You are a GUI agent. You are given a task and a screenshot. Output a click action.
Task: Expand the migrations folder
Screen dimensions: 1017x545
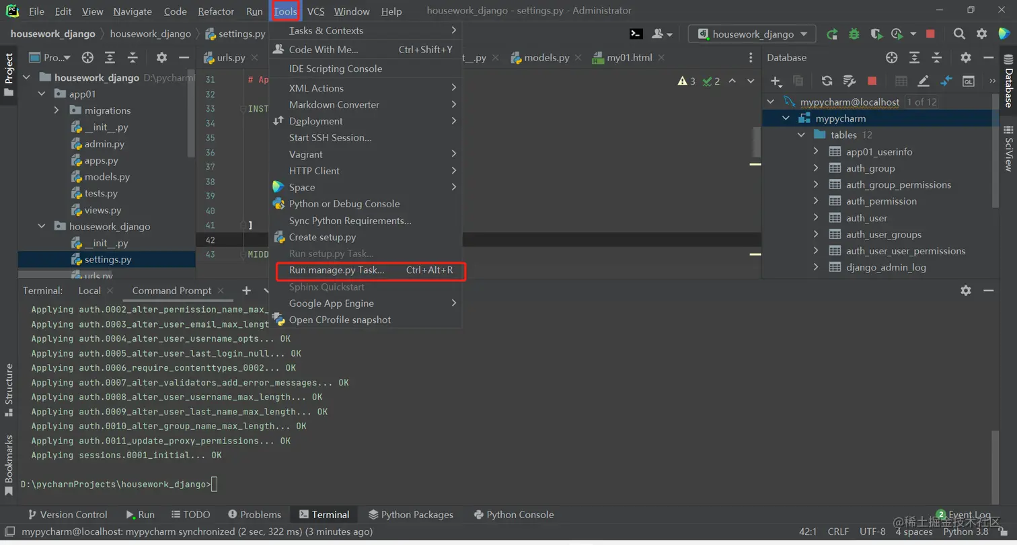[57, 110]
